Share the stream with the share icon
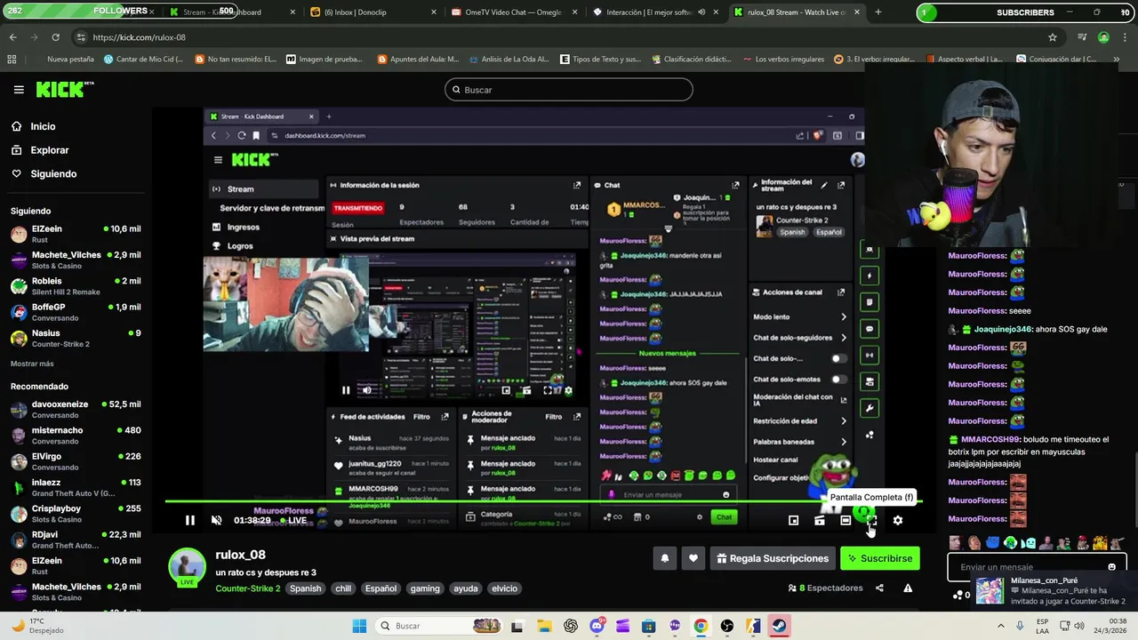 coord(879,588)
